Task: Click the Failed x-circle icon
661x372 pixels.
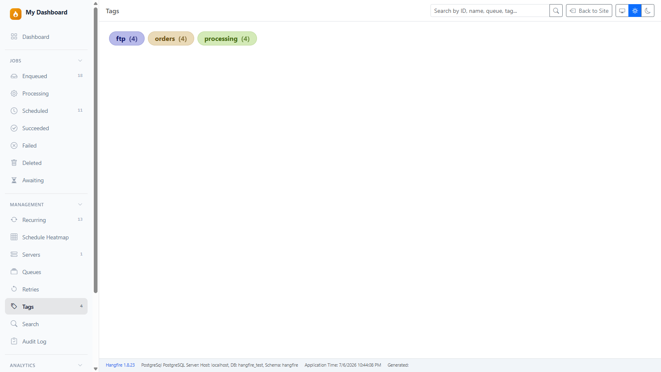Action: [x=14, y=145]
